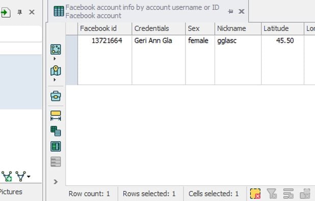This screenshot has width=315, height=201.
Task: Expand the vertical toolbar chevron
Action: pos(56,182)
